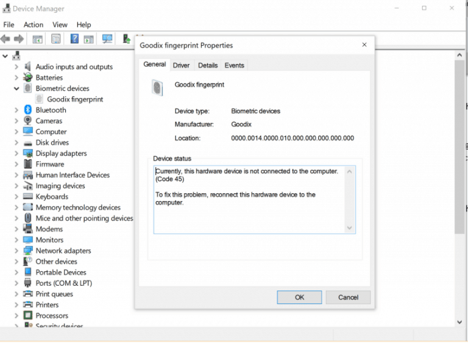Select the Memory technology devices label
The width and height of the screenshot is (468, 343).
78,207
